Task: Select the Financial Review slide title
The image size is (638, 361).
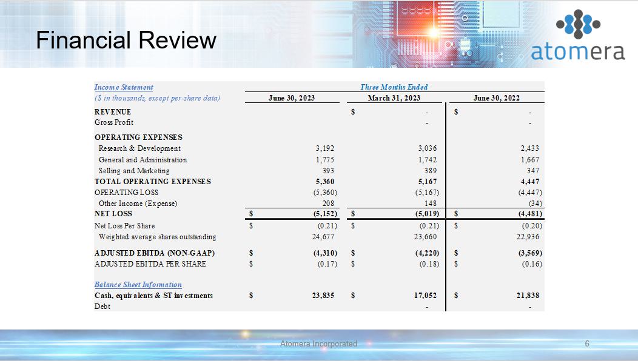Action: [x=126, y=41]
